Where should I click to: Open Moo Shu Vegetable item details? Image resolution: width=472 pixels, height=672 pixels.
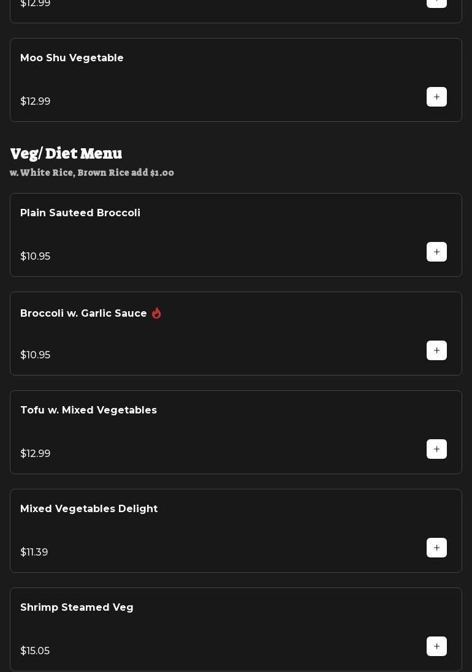(x=72, y=58)
